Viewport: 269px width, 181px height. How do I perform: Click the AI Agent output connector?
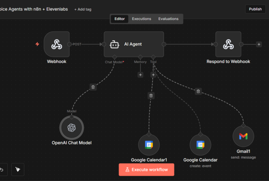(x=164, y=44)
